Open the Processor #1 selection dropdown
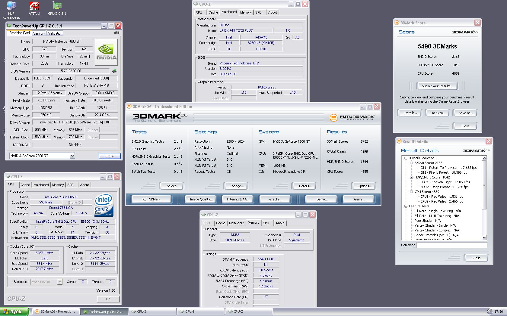 (60, 282)
